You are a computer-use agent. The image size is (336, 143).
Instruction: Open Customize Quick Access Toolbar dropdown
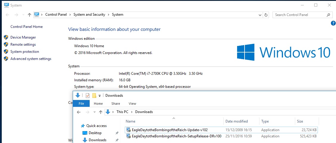point(100,96)
